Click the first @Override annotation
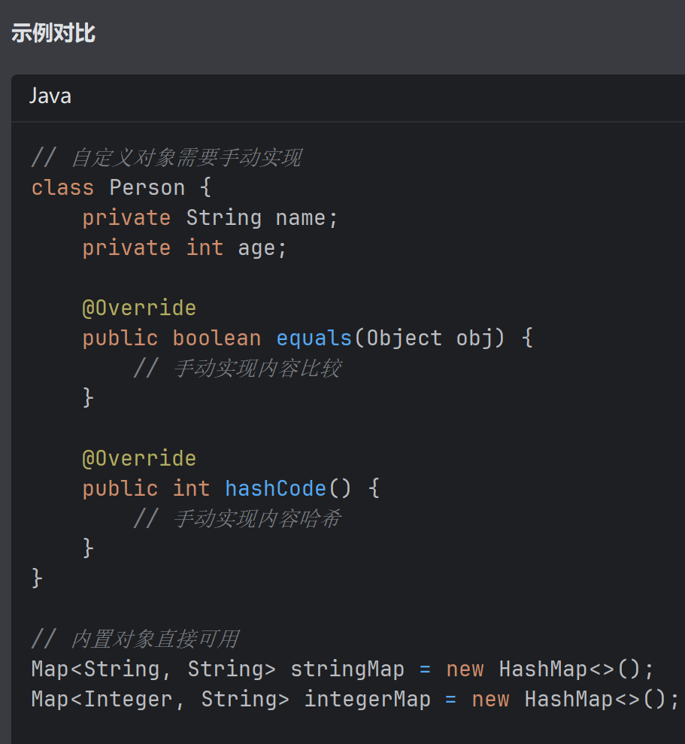685x744 pixels. (138, 308)
